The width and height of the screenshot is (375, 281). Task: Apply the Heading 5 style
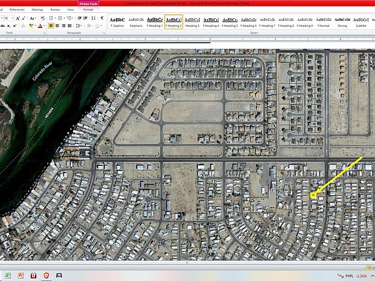(230, 22)
